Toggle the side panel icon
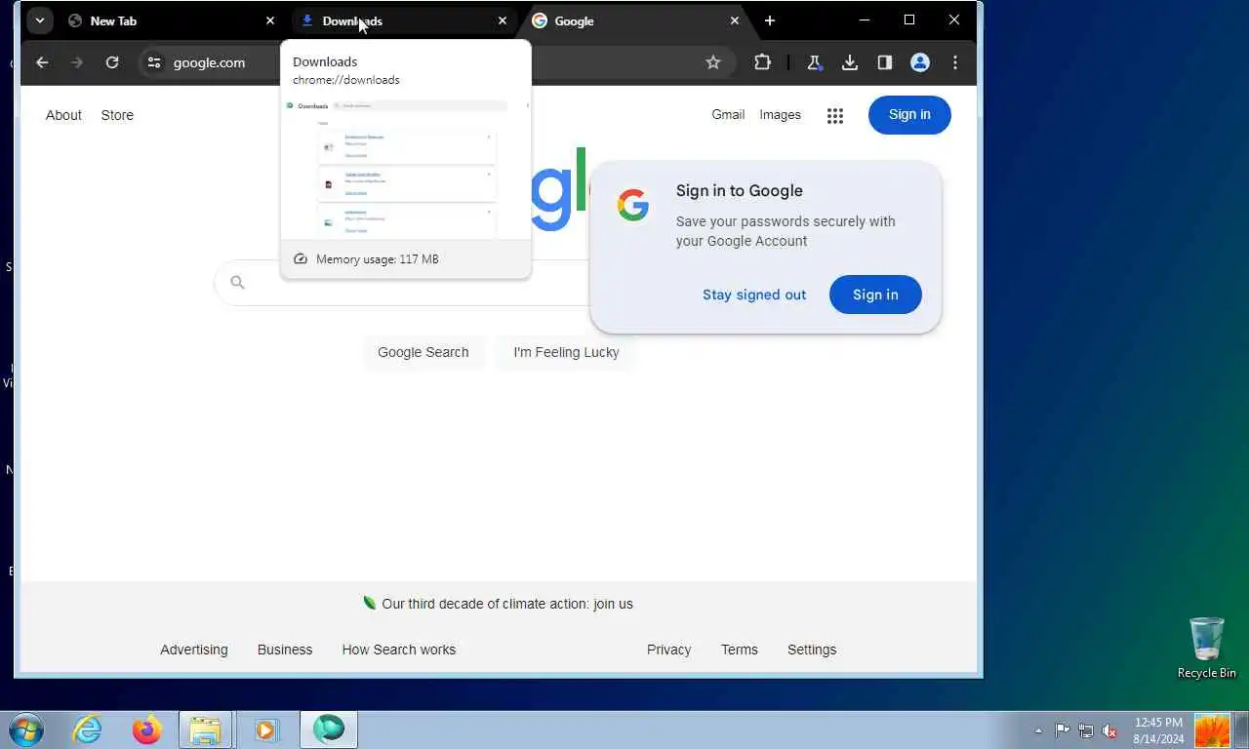This screenshot has width=1249, height=749. coord(885,62)
